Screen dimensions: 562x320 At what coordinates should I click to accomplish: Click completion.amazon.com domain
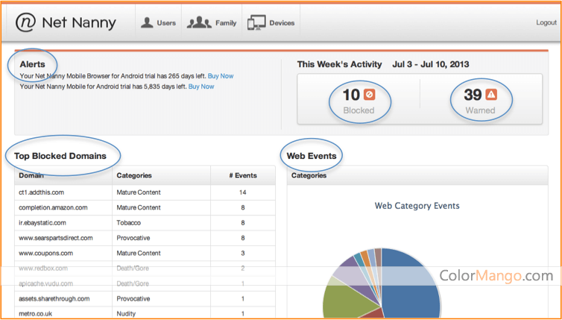[x=53, y=207]
